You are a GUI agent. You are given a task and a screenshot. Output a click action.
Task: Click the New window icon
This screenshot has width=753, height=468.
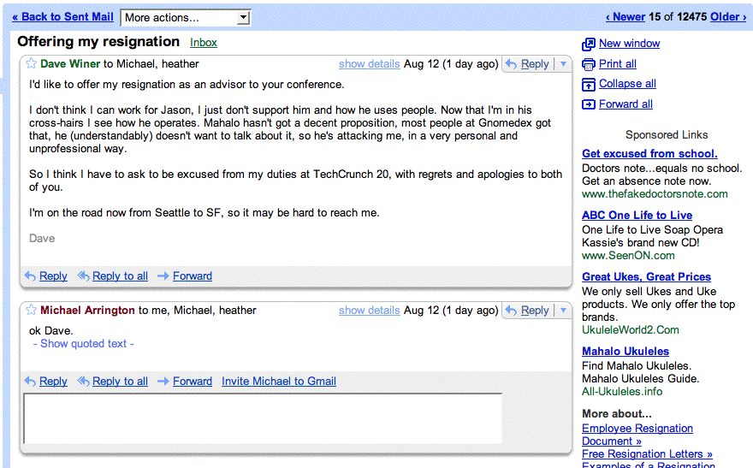click(589, 44)
